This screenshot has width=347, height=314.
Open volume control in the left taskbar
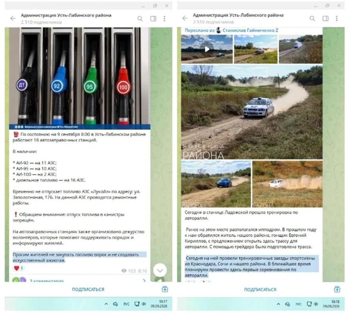click(x=144, y=304)
